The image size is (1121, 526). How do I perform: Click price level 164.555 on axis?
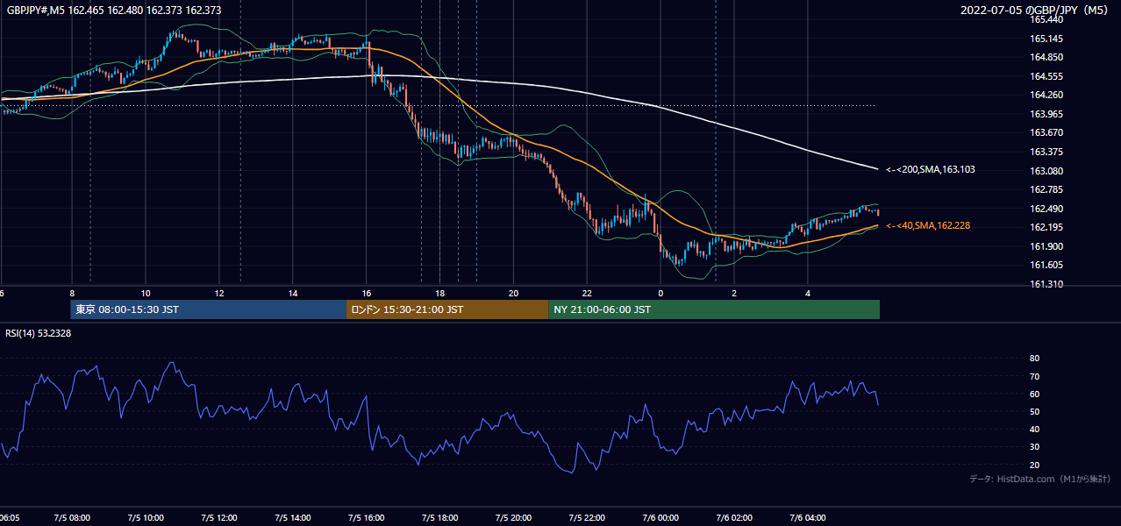pyautogui.click(x=1046, y=76)
